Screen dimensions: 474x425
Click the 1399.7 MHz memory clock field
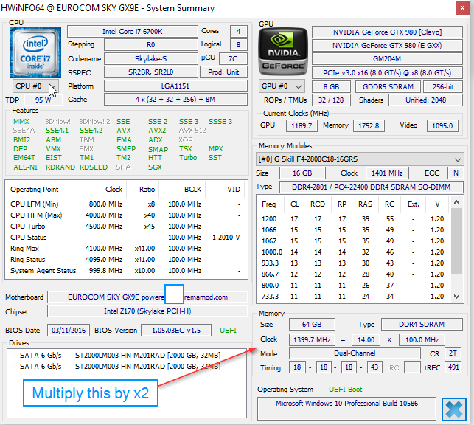pyautogui.click(x=312, y=340)
